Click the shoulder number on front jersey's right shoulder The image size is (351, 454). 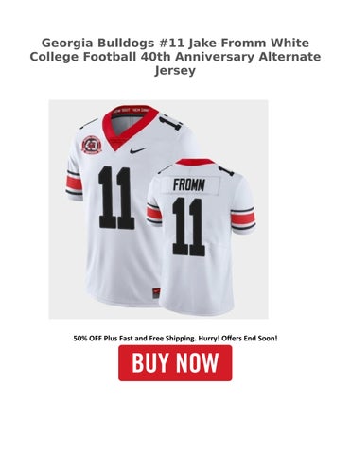pyautogui.click(x=170, y=122)
